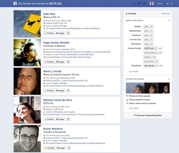Click the Facebook logo icon
Screen dimensions: 179x153
click(15, 4)
